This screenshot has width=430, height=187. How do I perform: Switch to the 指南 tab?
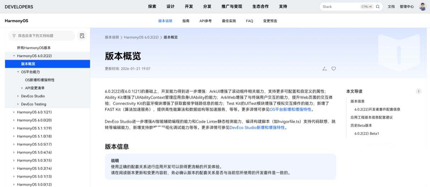(x=186, y=21)
